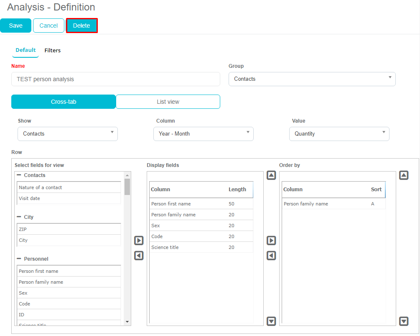The height and width of the screenshot is (336, 420).
Task: Open the Value dropdown showing Quantity
Action: (339, 134)
